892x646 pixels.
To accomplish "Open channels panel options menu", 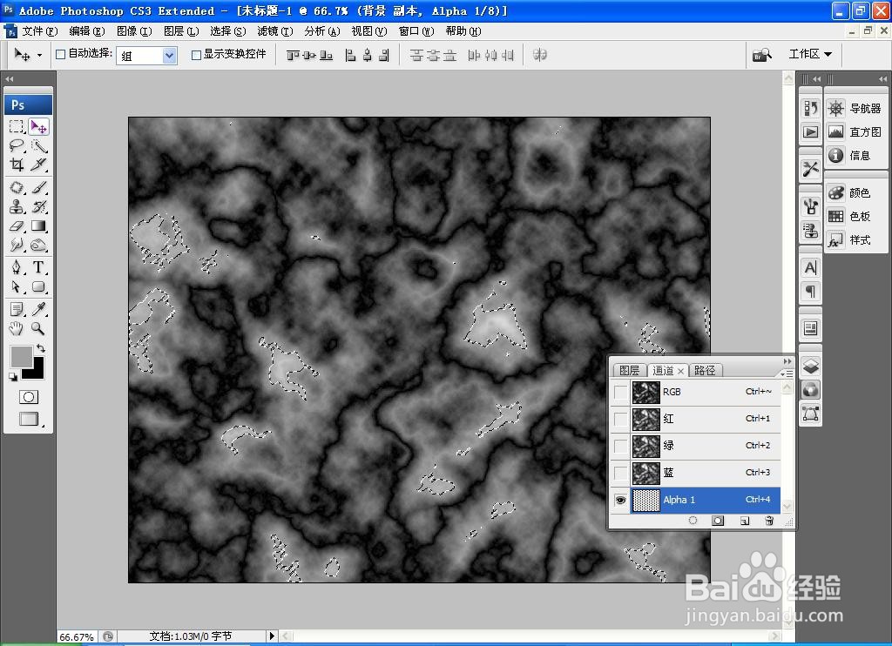I will coord(786,373).
